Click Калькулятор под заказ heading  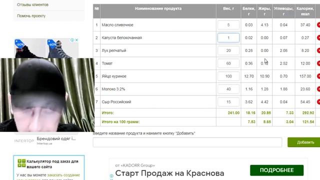(x=52, y=164)
